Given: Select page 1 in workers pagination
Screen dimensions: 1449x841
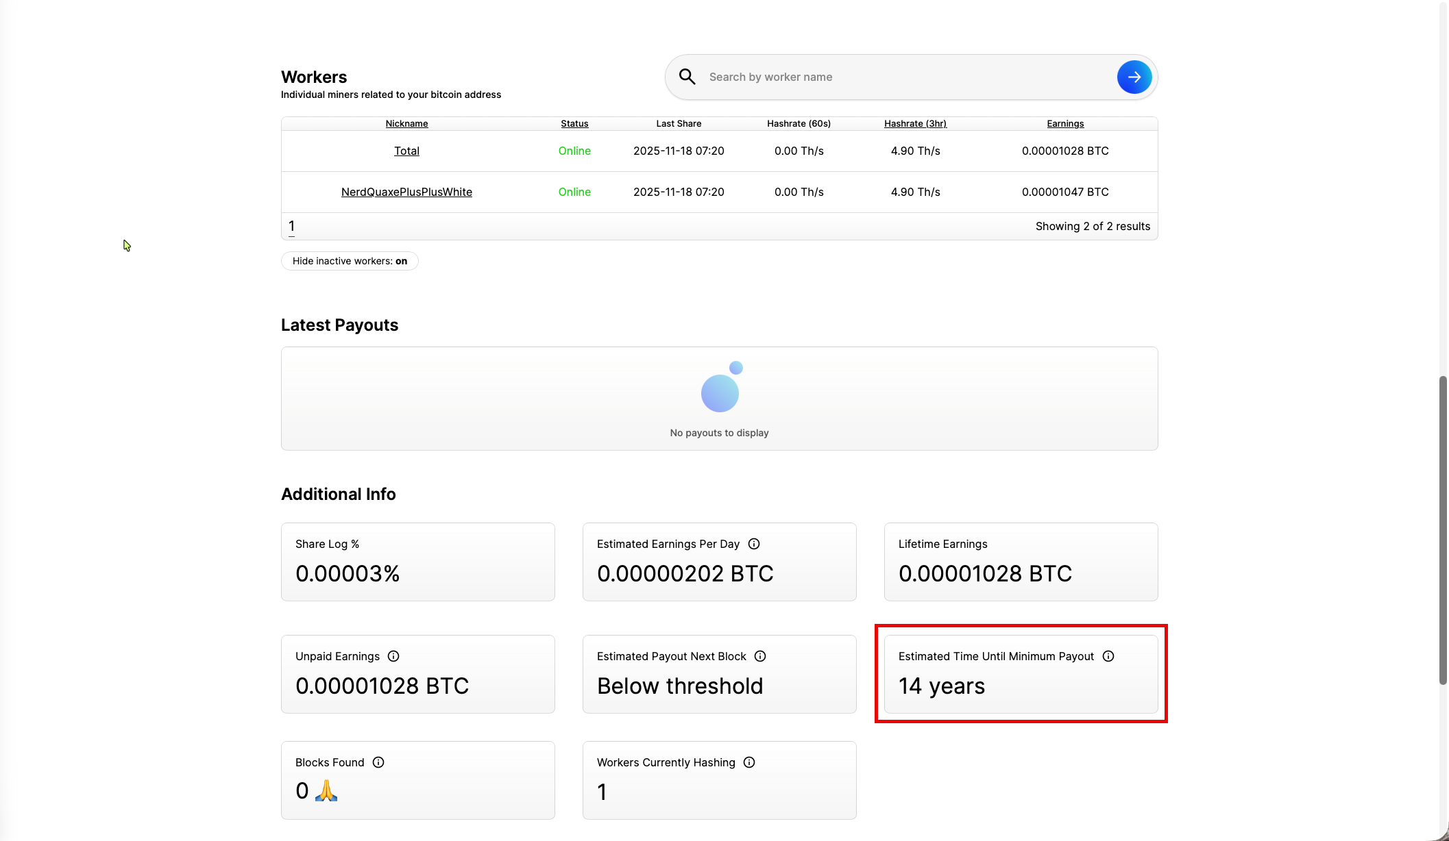Looking at the screenshot, I should tap(291, 226).
